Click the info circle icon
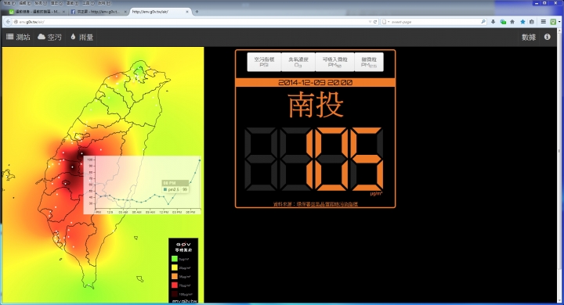This screenshot has height=305, width=564. [547, 37]
